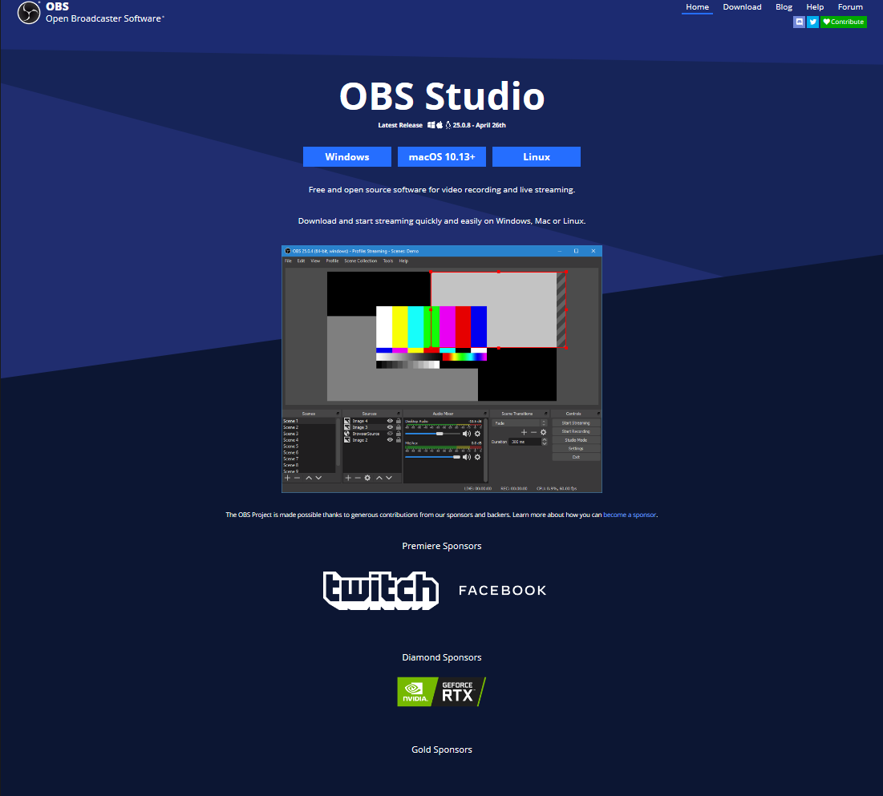
Task: Click the undock icon on the Scenes panel header
Action: (338, 414)
